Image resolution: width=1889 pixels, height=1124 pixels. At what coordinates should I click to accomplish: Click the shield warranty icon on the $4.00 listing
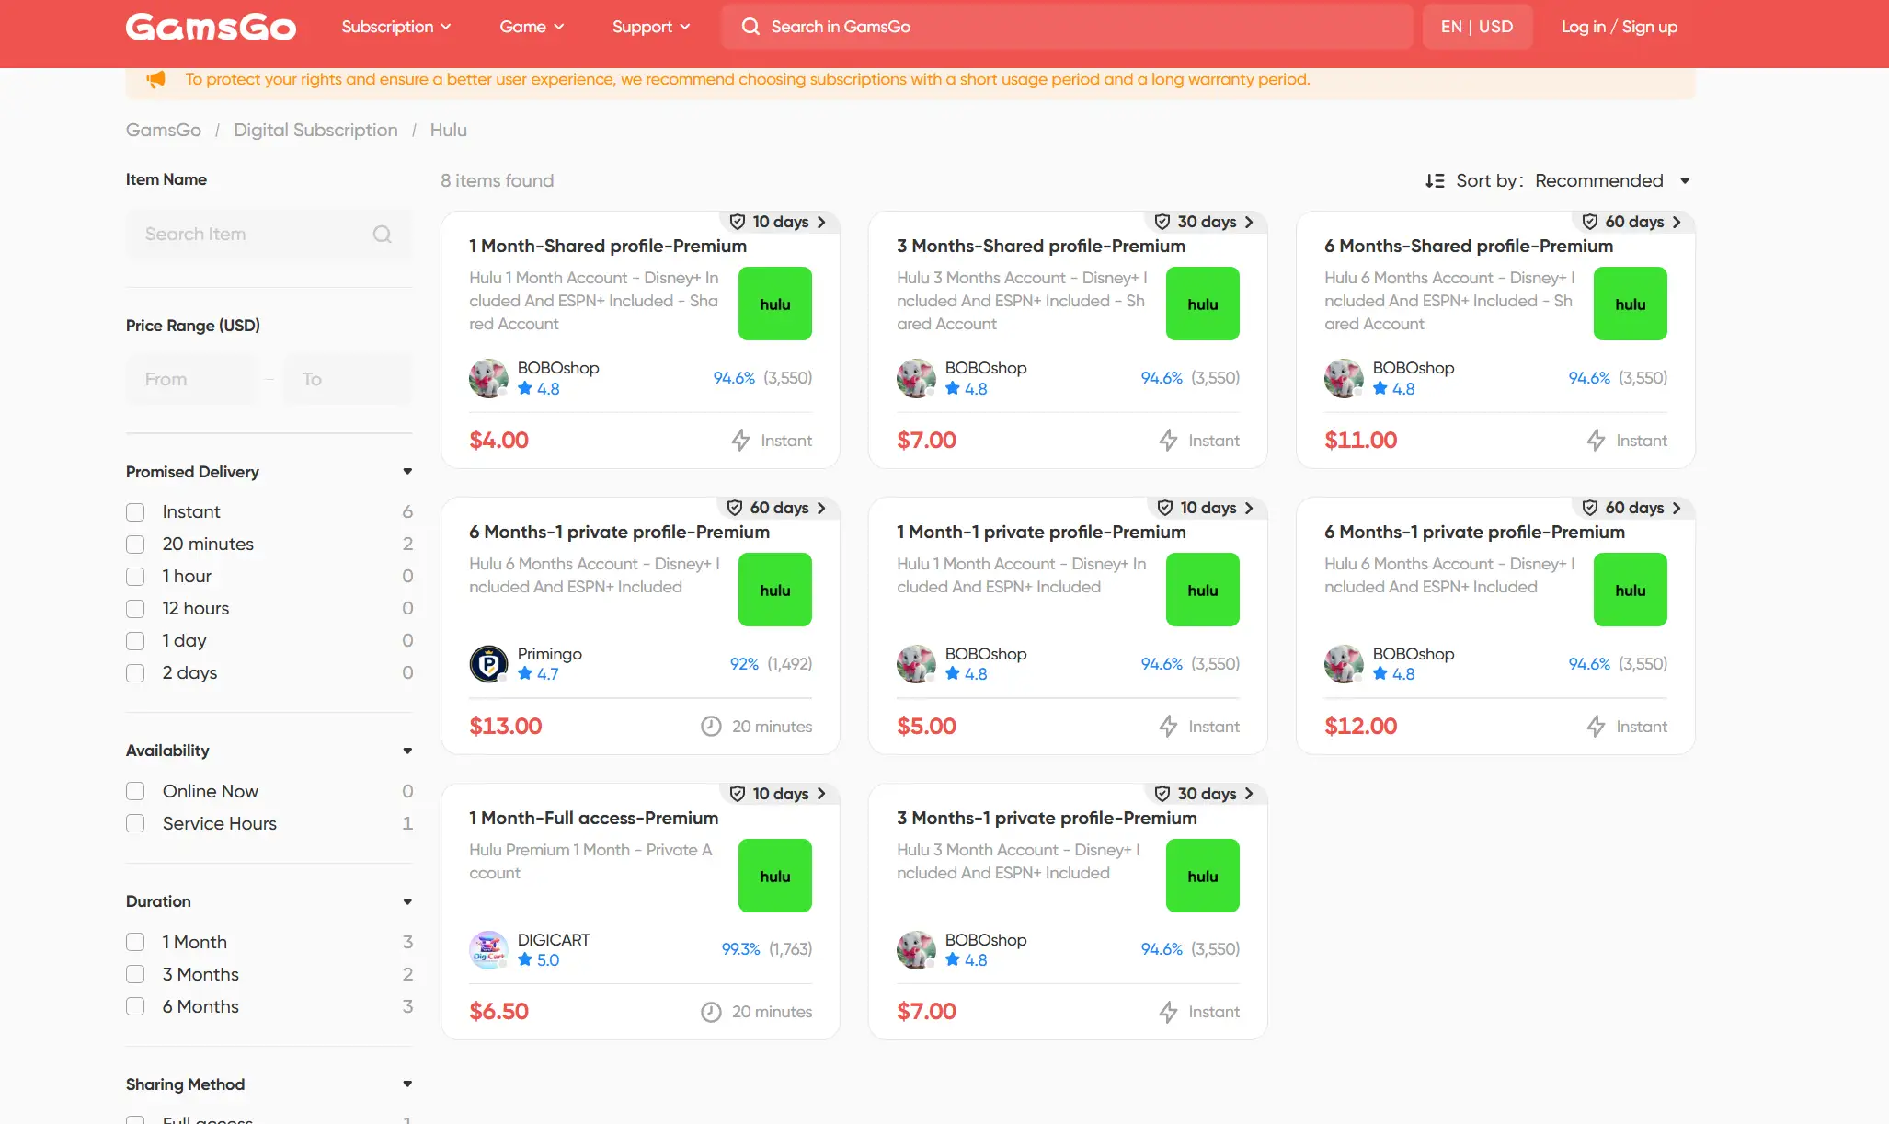[x=738, y=222]
